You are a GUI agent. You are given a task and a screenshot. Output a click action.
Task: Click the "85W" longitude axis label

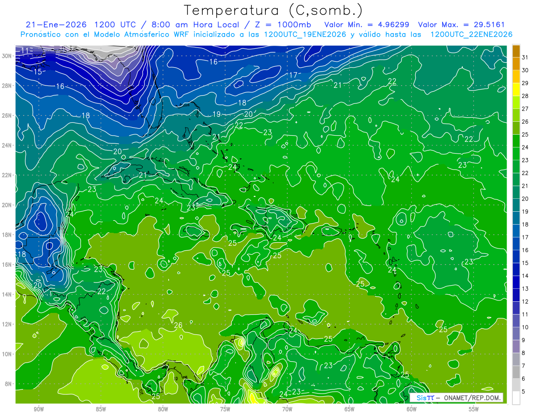pos(101,409)
